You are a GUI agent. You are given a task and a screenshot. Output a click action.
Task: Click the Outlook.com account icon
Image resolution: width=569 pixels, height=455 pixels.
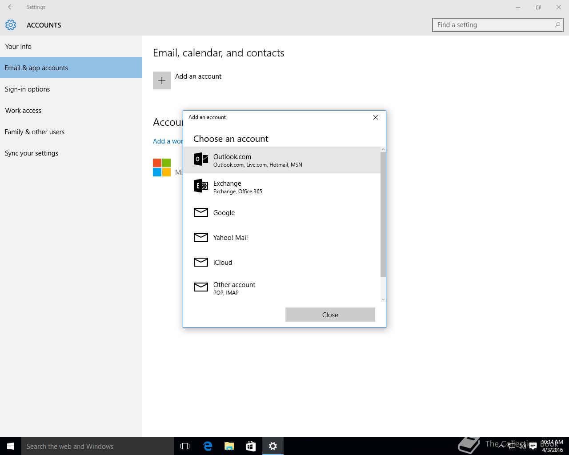[x=201, y=159]
